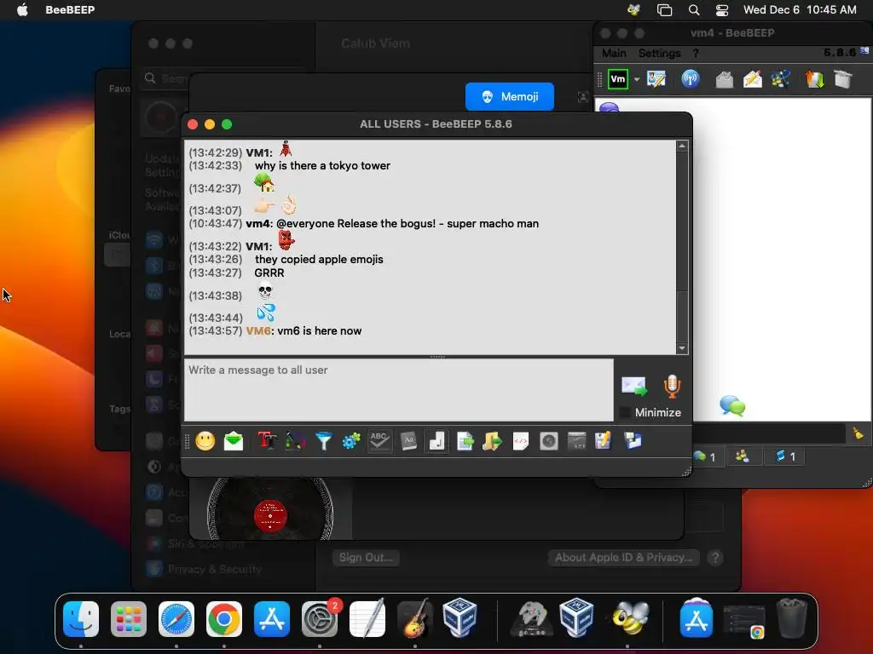Screen dimensions: 873x654
Task: Click the code snippet </> page icon
Action: click(521, 442)
